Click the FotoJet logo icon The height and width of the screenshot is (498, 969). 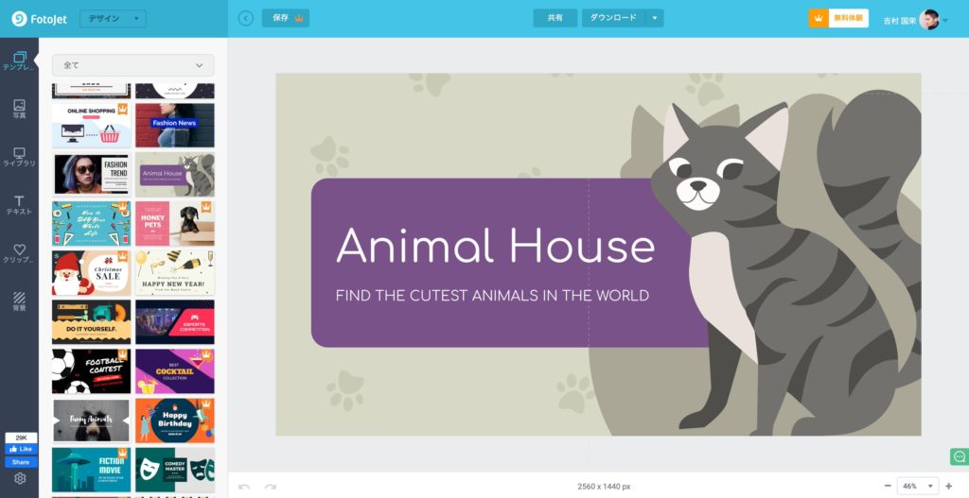[18, 18]
